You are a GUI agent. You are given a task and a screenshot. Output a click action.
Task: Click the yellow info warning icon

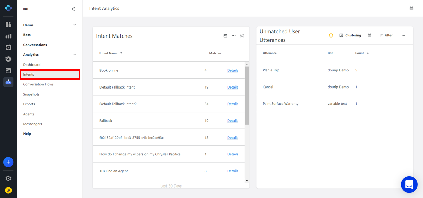pyautogui.click(x=331, y=35)
